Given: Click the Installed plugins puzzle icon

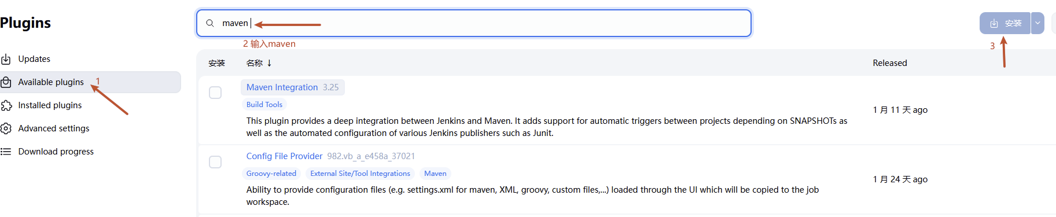Looking at the screenshot, I should click(x=6, y=105).
